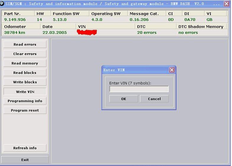Select Read memory in the sidebar
Screen dimensions: 232x166
[x=25, y=63]
